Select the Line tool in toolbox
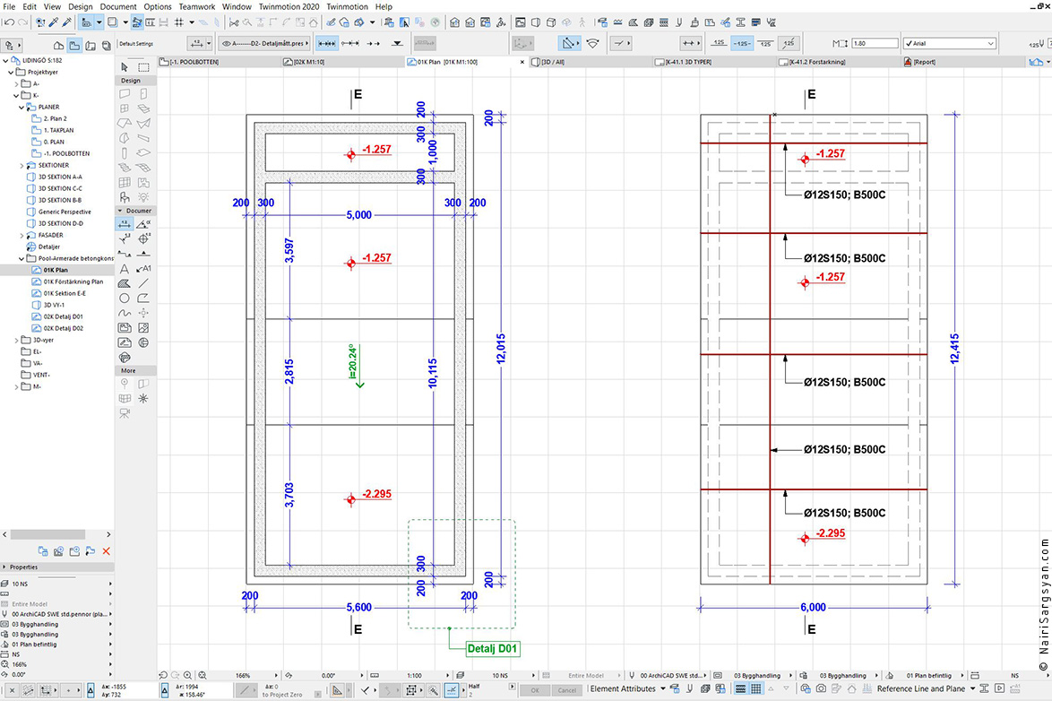This screenshot has height=701, width=1052. pyautogui.click(x=143, y=283)
